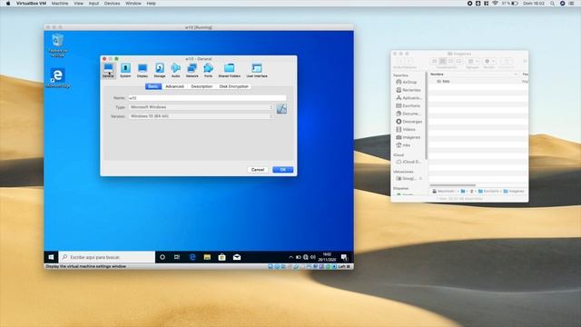Switch to the Basic tab

(153, 86)
